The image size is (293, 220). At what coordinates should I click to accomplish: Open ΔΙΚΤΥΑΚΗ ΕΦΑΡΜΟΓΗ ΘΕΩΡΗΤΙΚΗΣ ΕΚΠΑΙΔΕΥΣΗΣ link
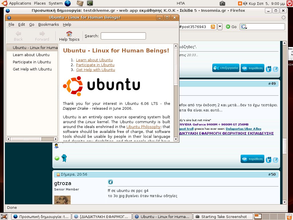tap(227, 133)
